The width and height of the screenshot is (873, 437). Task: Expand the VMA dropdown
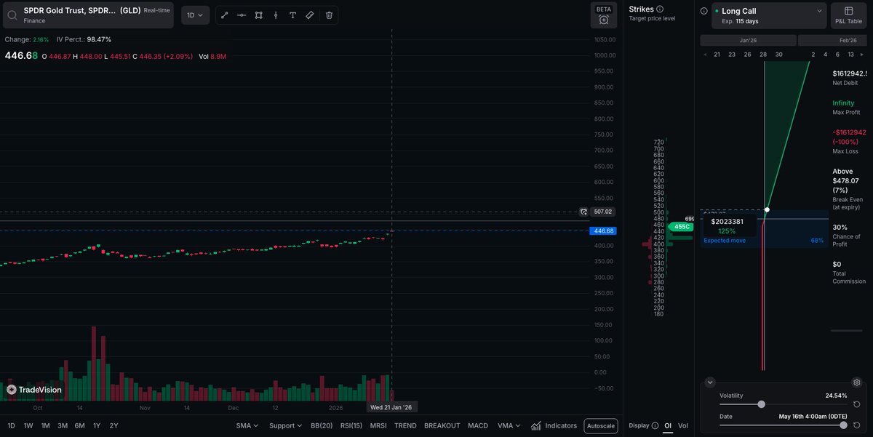tap(510, 426)
